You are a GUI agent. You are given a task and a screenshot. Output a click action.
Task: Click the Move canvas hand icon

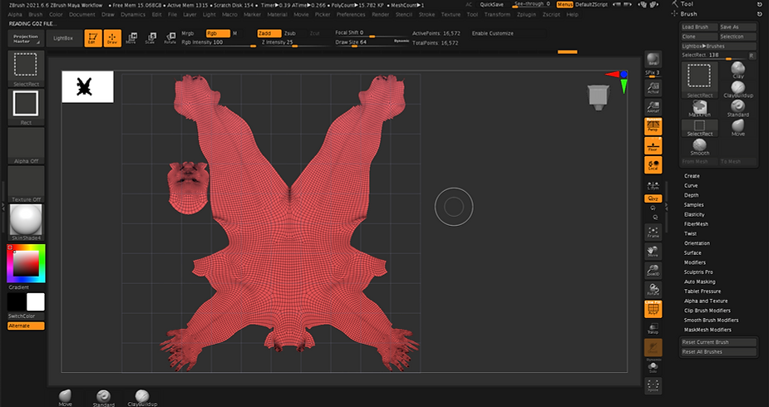[653, 251]
